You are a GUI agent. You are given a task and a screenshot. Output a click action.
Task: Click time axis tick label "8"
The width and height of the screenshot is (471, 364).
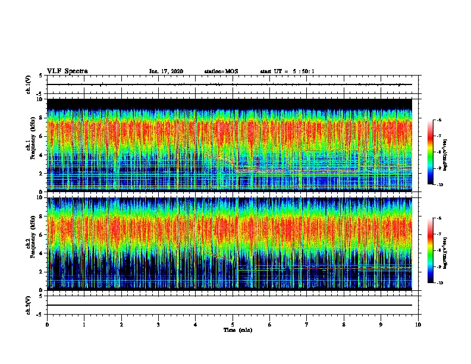point(344,325)
